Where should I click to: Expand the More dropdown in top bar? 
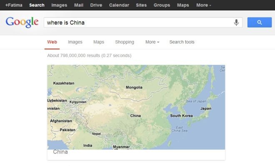click(x=204, y=5)
